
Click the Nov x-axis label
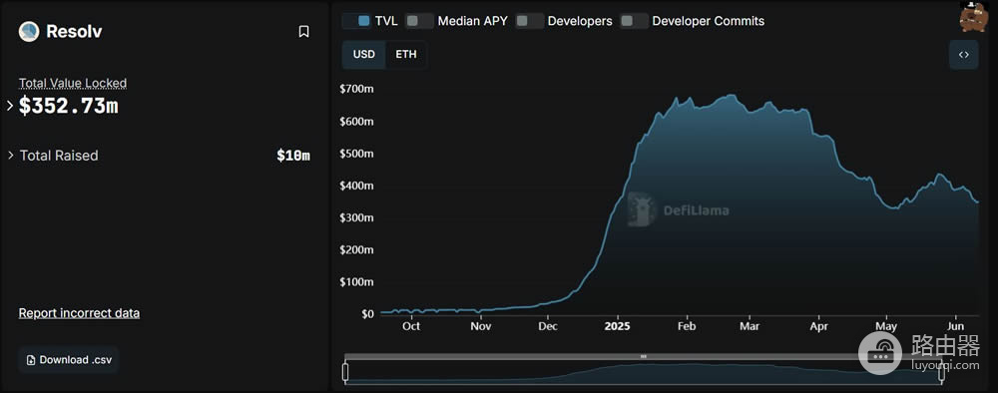coord(481,327)
